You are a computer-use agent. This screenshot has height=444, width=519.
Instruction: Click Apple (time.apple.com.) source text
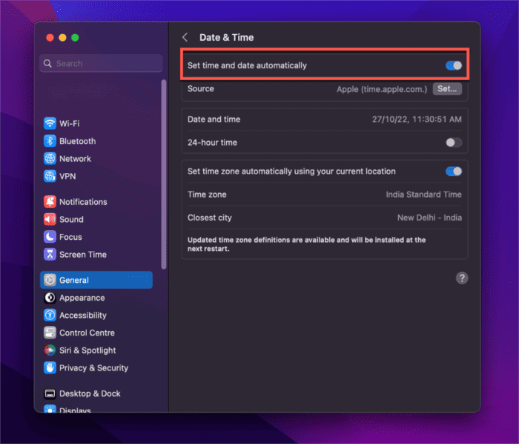coord(382,89)
